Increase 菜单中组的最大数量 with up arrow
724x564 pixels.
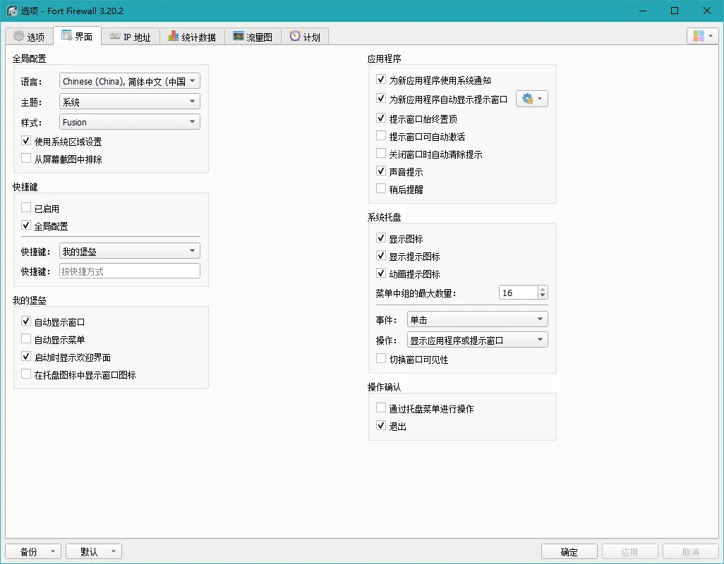(x=543, y=289)
